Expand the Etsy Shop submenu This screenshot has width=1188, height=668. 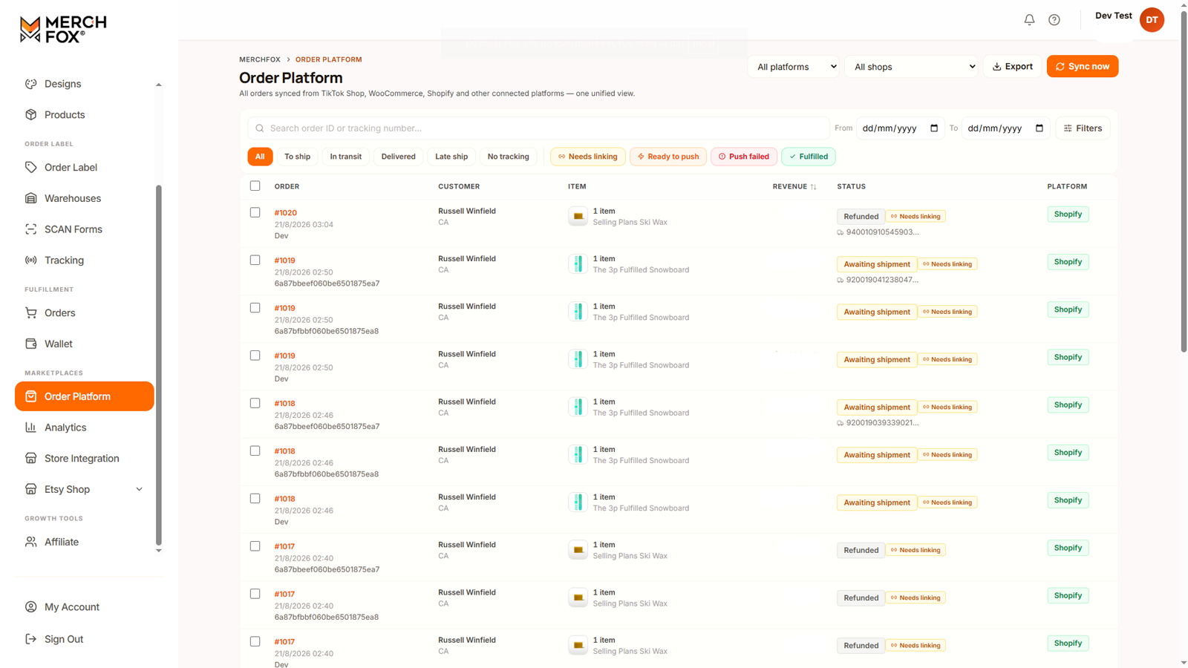coord(139,489)
